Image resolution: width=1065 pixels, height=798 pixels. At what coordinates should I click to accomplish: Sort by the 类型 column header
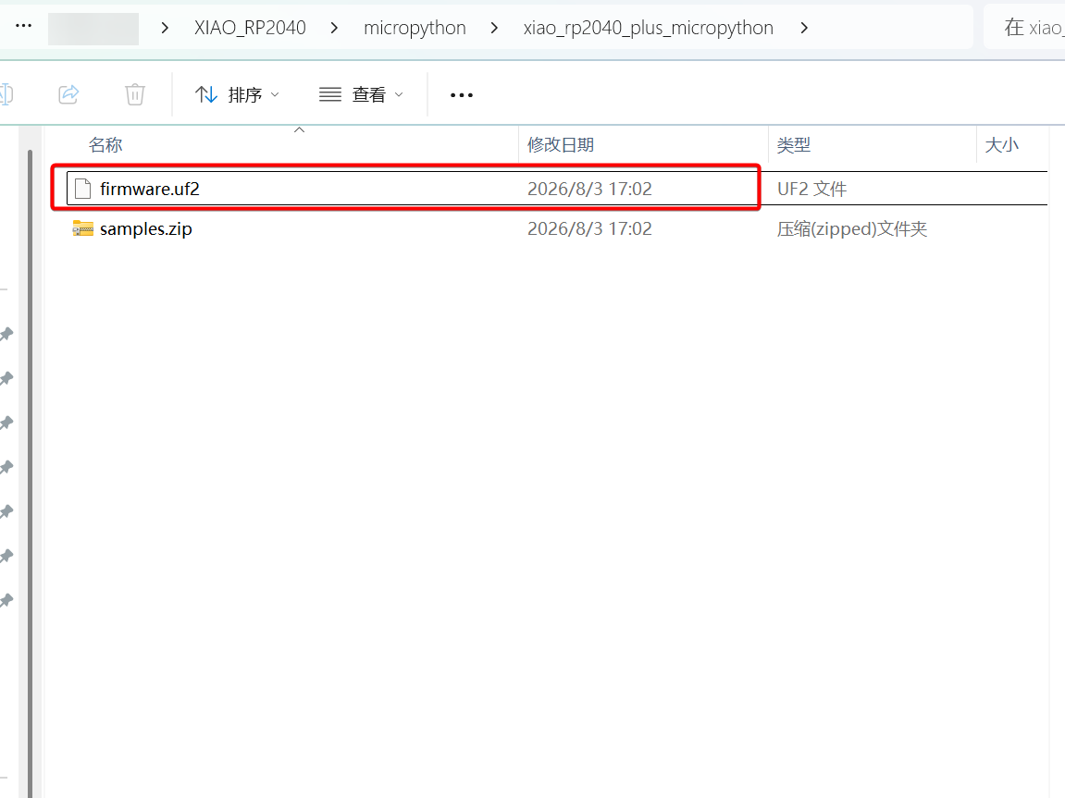(x=793, y=144)
